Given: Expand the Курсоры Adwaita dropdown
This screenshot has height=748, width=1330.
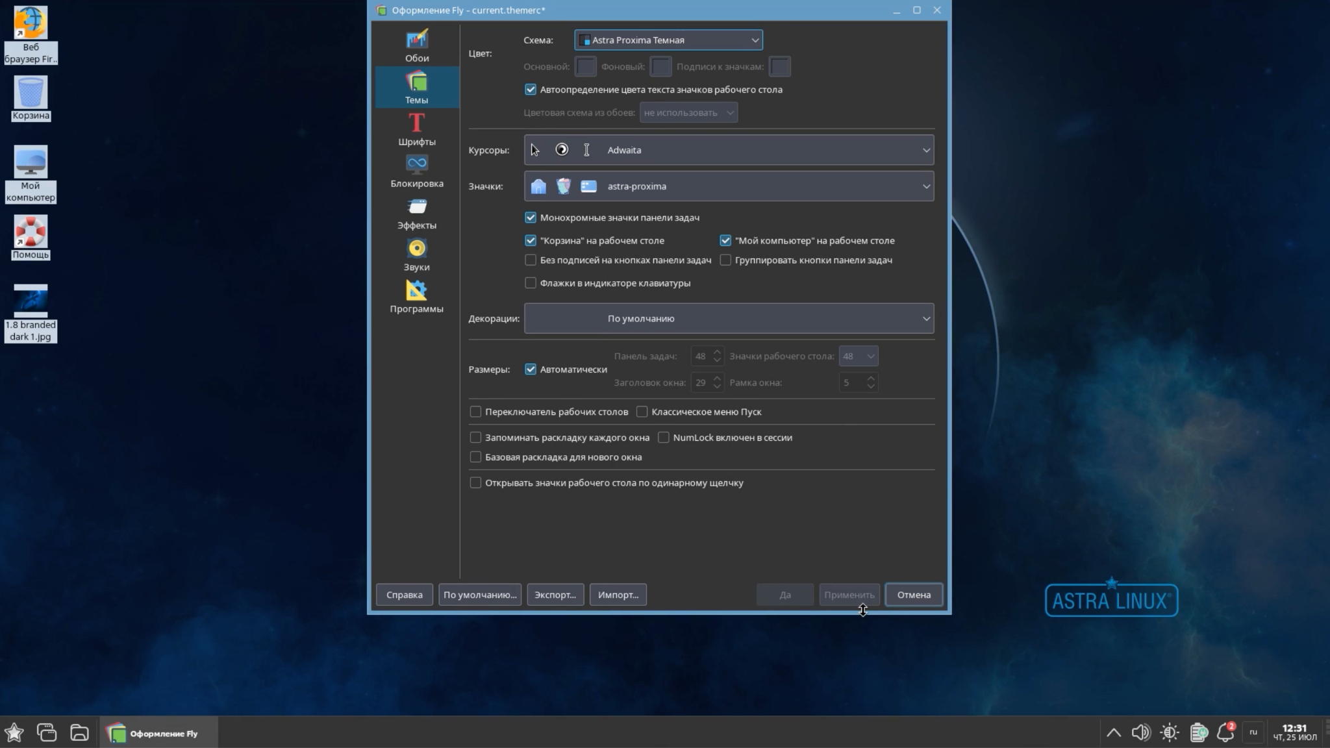Looking at the screenshot, I should click(729, 150).
